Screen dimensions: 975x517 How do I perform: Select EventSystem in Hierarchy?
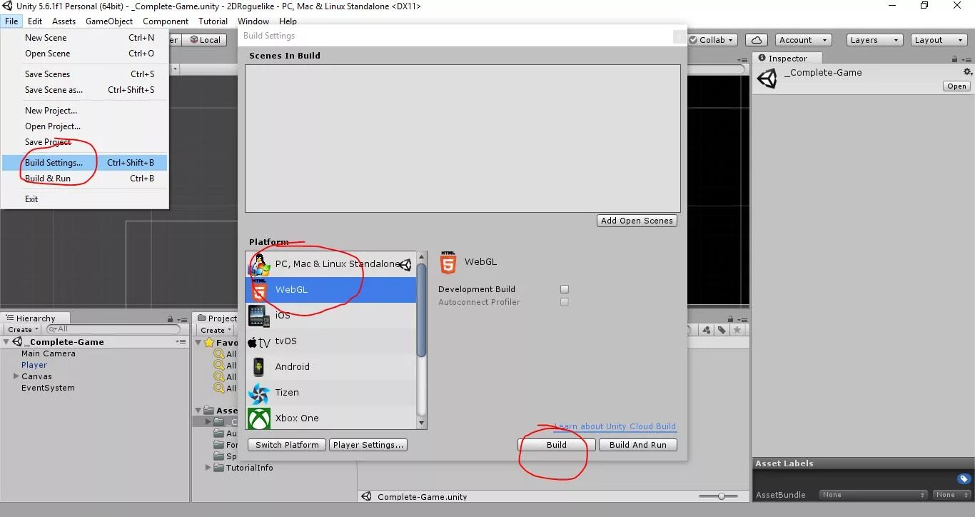pyautogui.click(x=48, y=388)
